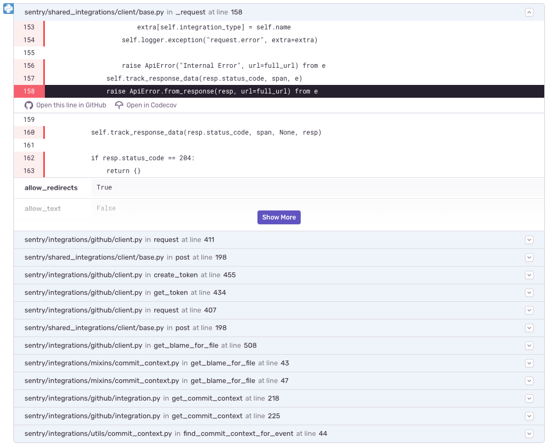Expand the base.py post frame above get_blame_for_file line 508
Image resolution: width=548 pixels, height=446 pixels.
pyautogui.click(x=529, y=328)
